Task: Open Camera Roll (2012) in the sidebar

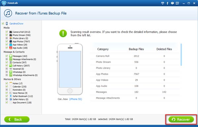Action: (x=21, y=32)
